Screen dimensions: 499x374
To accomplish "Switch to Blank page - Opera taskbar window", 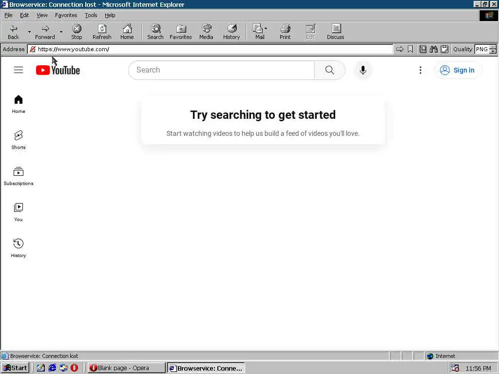I will click(126, 368).
